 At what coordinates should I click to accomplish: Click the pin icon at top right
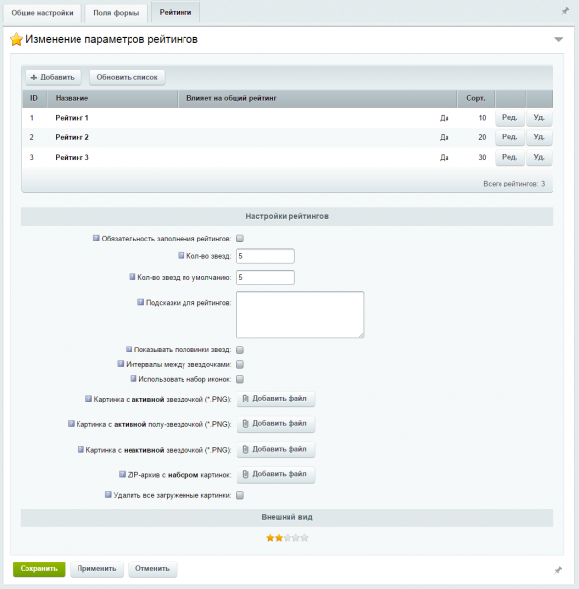click(x=565, y=11)
